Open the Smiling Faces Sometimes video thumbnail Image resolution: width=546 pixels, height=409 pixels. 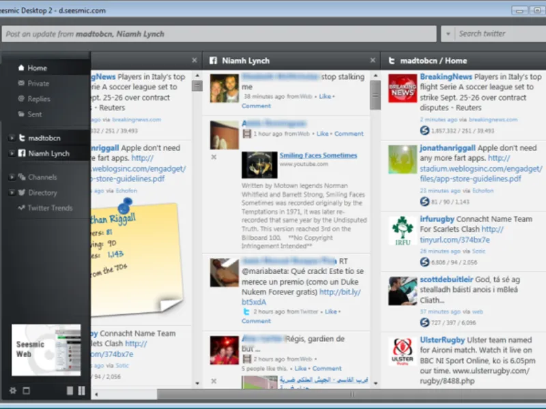point(259,165)
